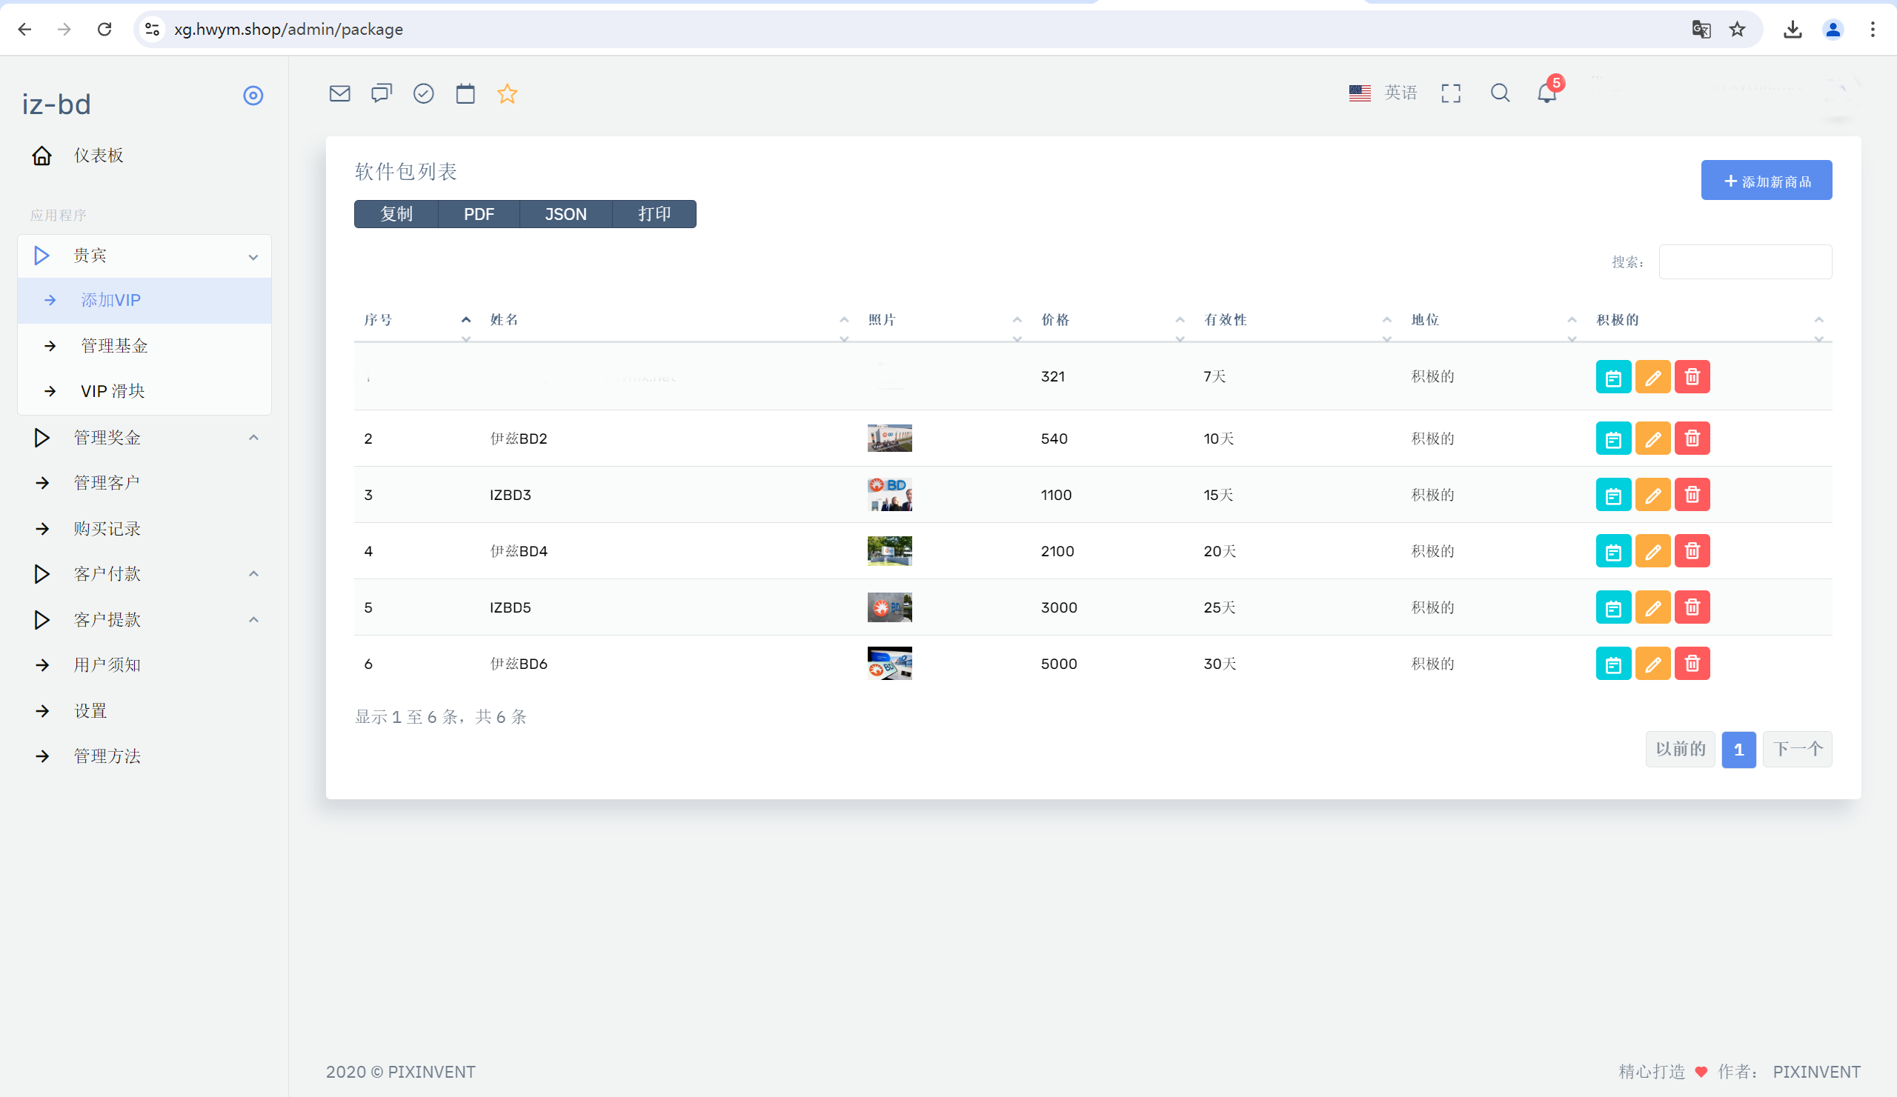Click the delete icon for row 2

pyautogui.click(x=1693, y=438)
